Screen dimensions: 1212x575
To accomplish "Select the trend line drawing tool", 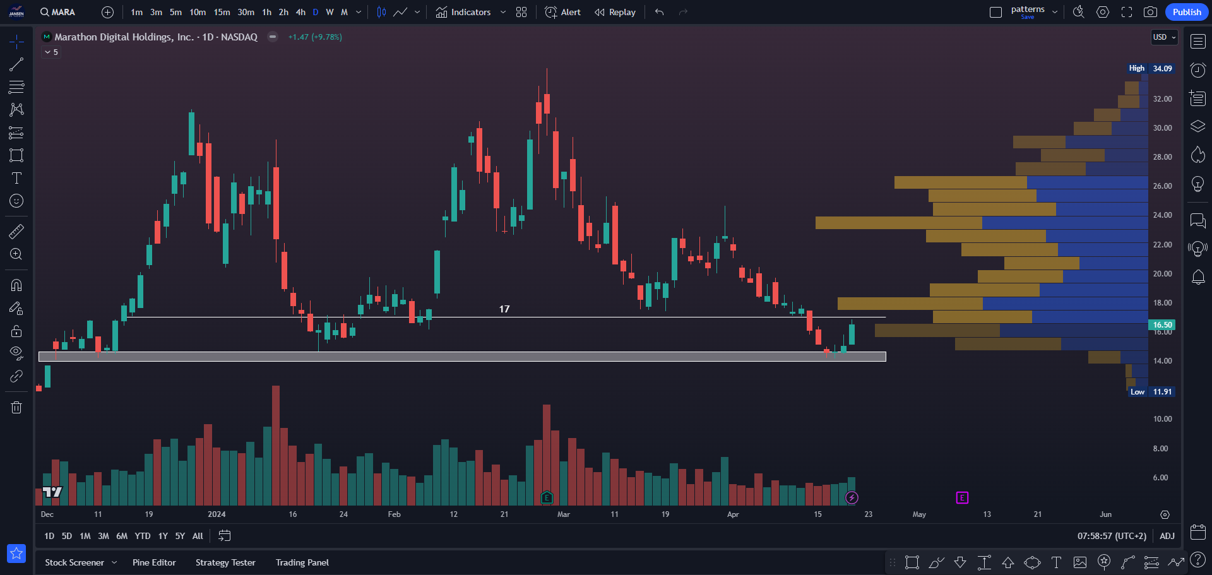I will 16,64.
